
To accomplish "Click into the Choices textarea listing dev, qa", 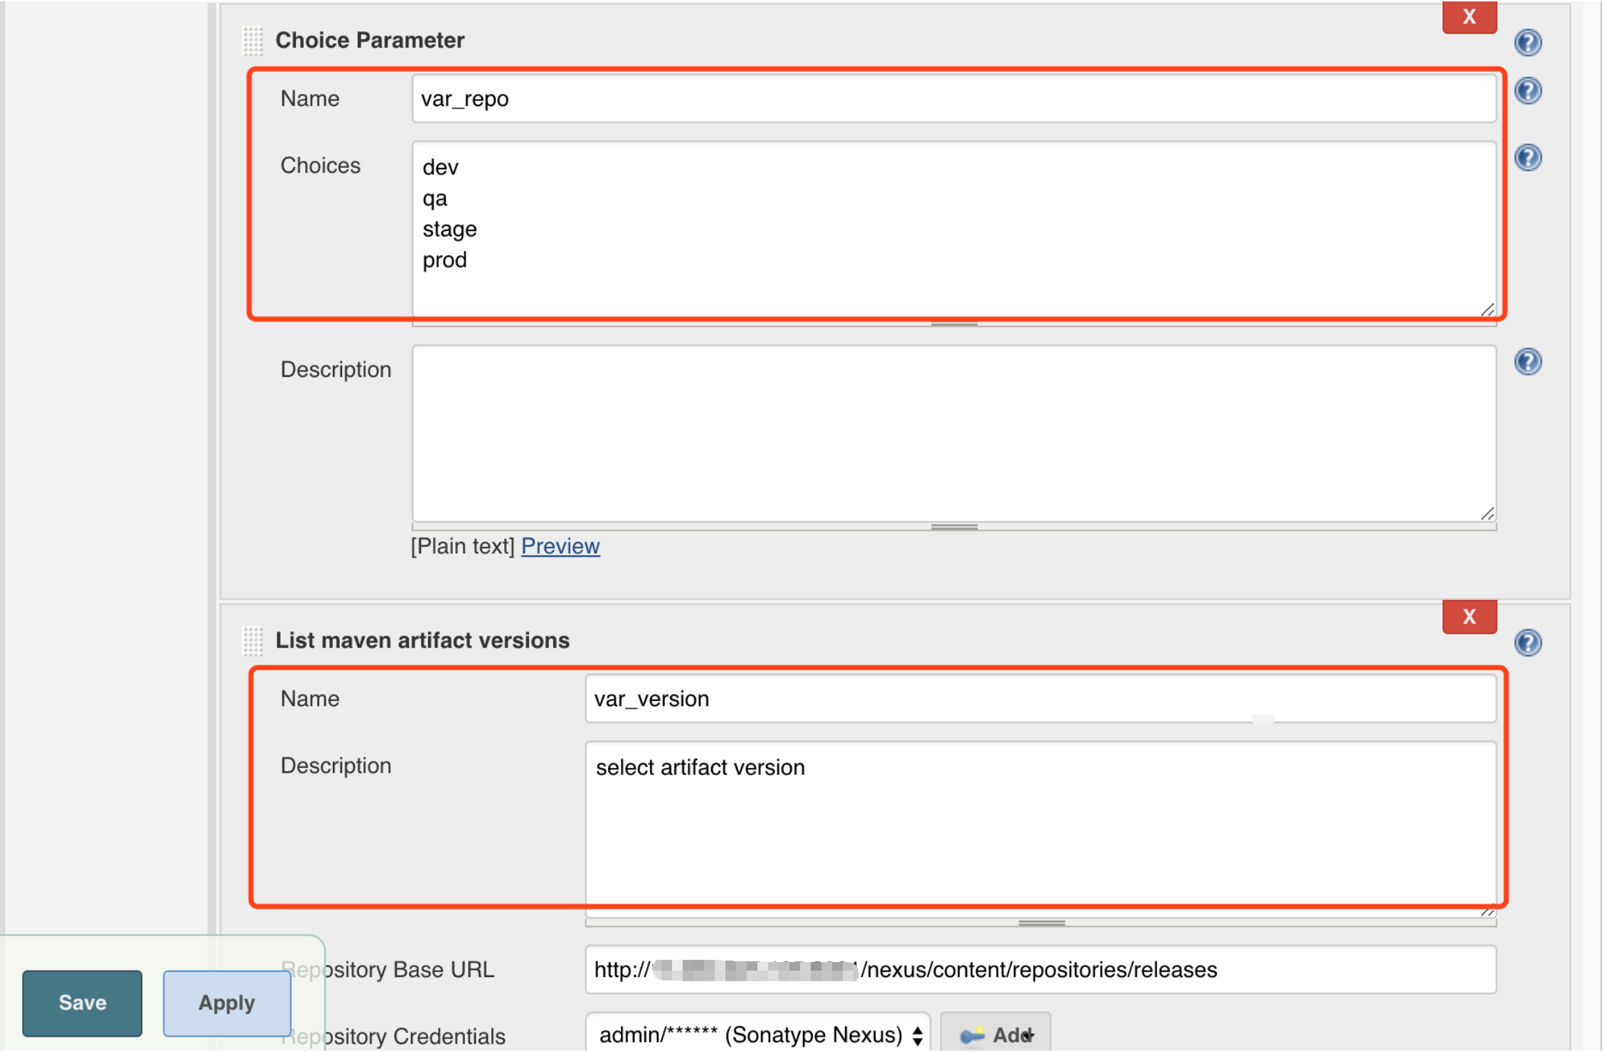I will [954, 229].
